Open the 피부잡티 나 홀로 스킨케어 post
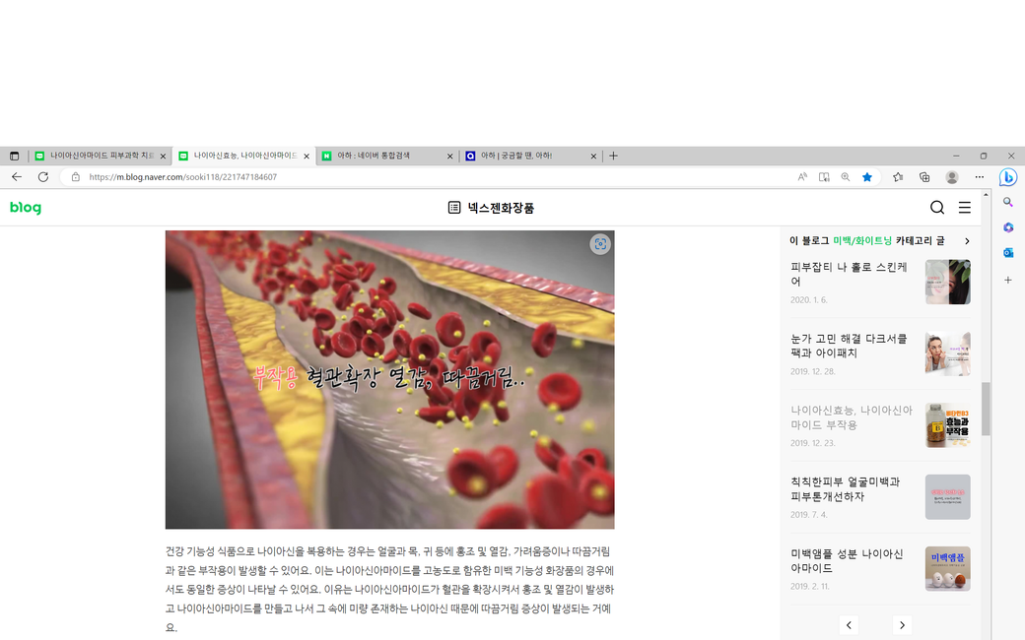 point(850,274)
